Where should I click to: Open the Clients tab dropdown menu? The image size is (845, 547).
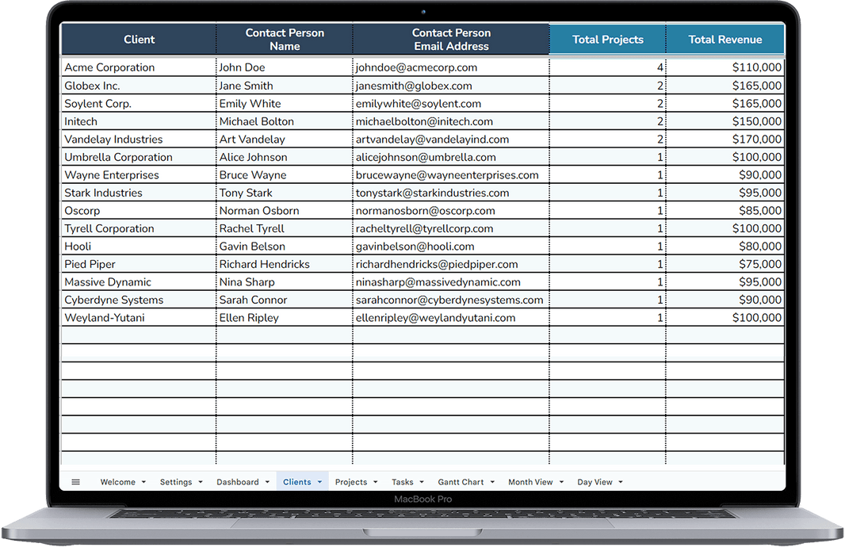[320, 481]
